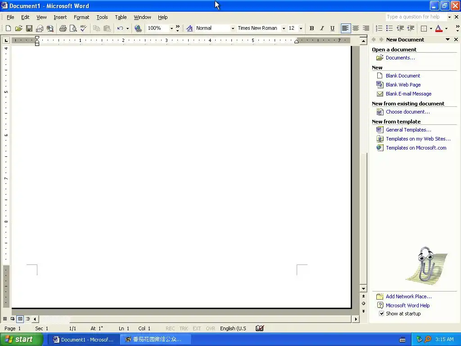This screenshot has width=461, height=346.
Task: Open the Style dropdown showing Normal
Action: point(233,28)
